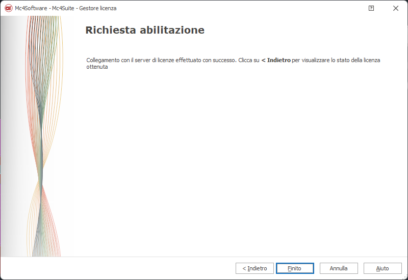Go back with the < Indietro button
408x280 pixels.
254,268
